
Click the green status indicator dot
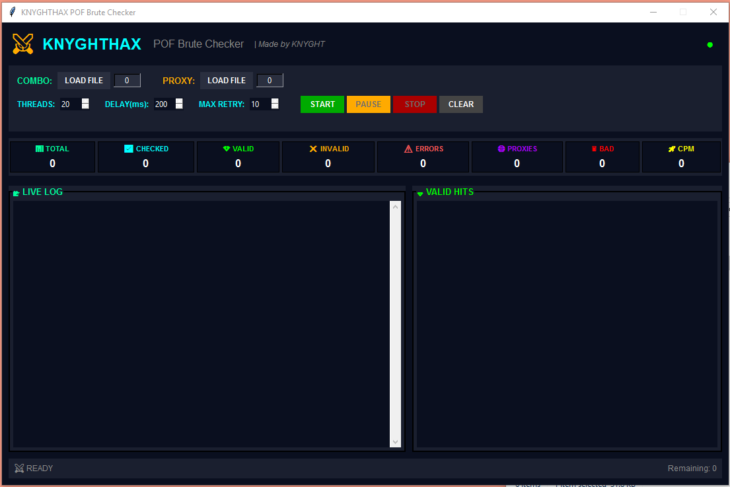pyautogui.click(x=710, y=45)
